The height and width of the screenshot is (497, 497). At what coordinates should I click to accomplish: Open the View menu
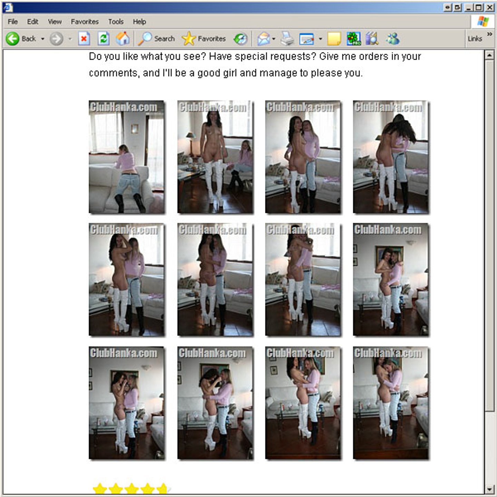tap(55, 22)
